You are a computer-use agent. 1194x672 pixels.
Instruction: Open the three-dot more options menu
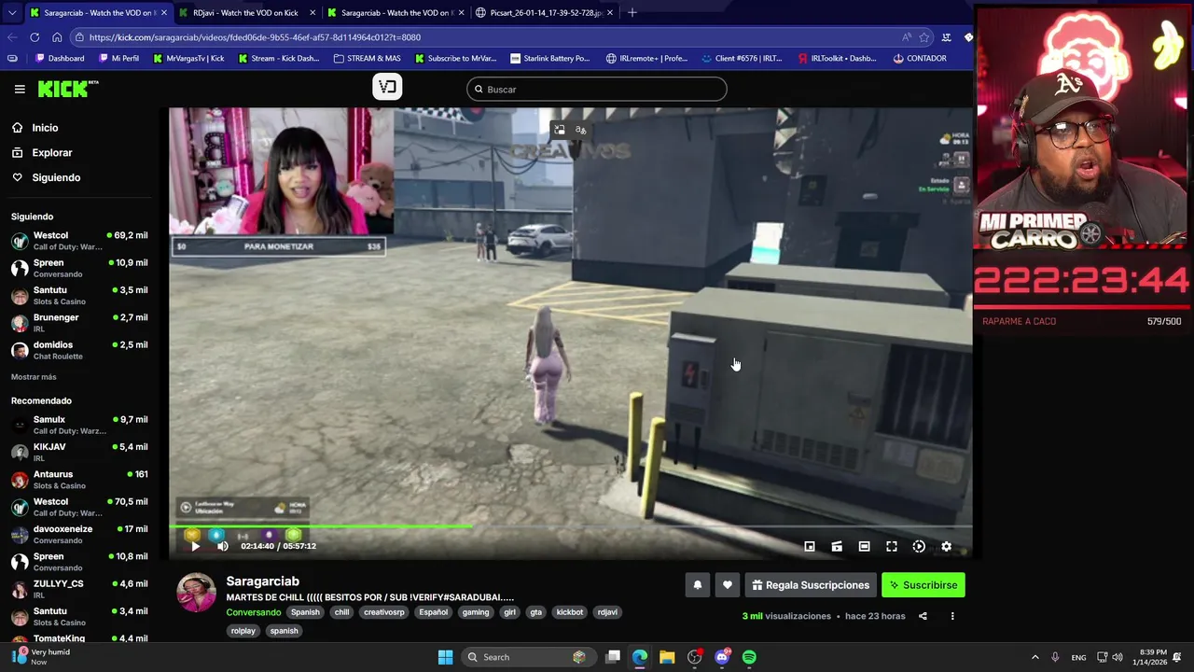[952, 616]
